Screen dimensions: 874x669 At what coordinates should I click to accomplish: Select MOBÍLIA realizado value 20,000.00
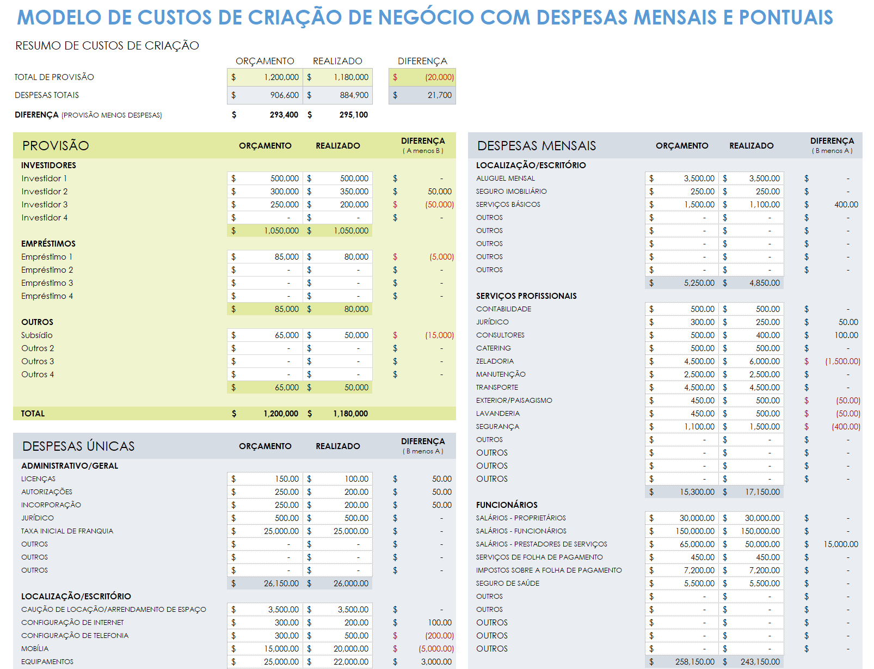coord(337,649)
